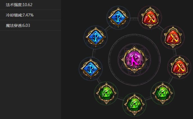Screen dimensions: 193x119
Task: Select the topmost red mark rune
Action: (150, 18)
